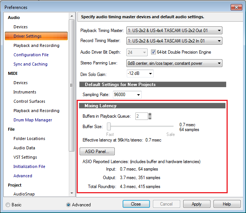Open Folder Locations settings
This screenshot has width=246, height=213.
point(29,139)
